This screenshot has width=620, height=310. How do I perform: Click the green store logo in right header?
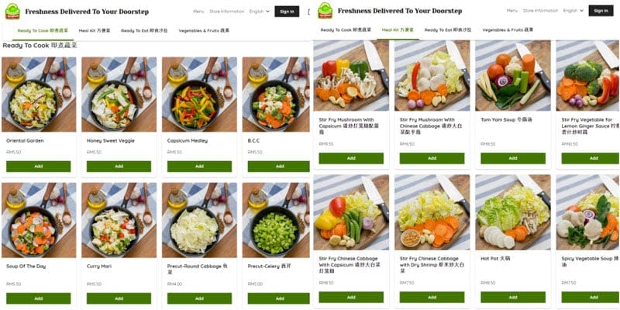[x=325, y=11]
